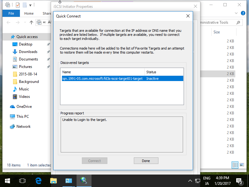Switch to iSCSI Initiator taskbar button
This screenshot has height=187, width=249.
click(x=84, y=181)
